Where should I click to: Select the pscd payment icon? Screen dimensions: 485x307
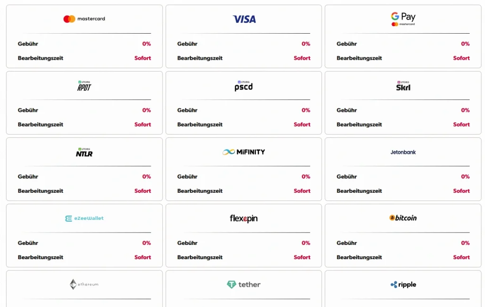point(243,86)
